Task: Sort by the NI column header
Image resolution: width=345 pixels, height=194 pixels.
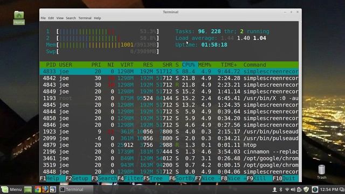Action: (111, 65)
